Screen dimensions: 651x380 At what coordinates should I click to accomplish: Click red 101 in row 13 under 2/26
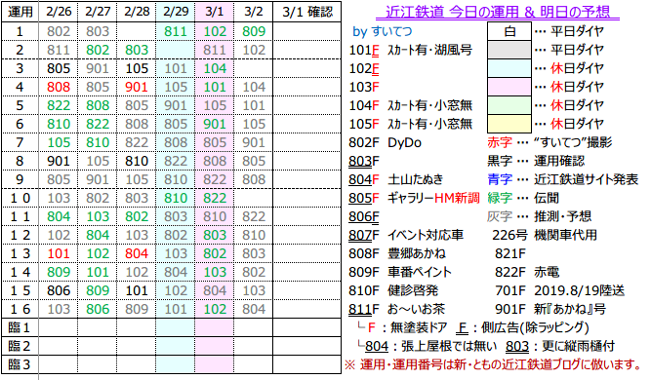click(x=59, y=253)
